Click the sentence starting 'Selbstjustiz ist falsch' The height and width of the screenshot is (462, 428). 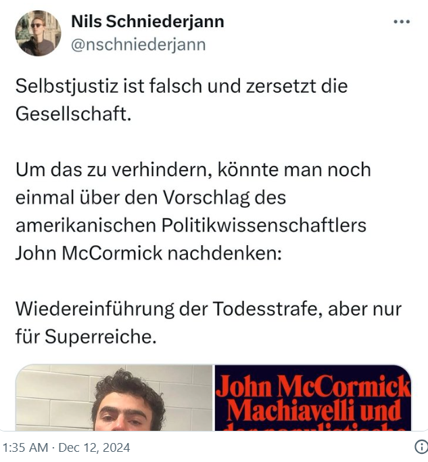(x=183, y=87)
